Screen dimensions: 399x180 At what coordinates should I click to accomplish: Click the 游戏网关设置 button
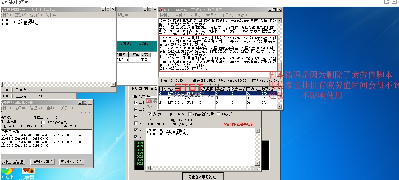click(x=71, y=162)
